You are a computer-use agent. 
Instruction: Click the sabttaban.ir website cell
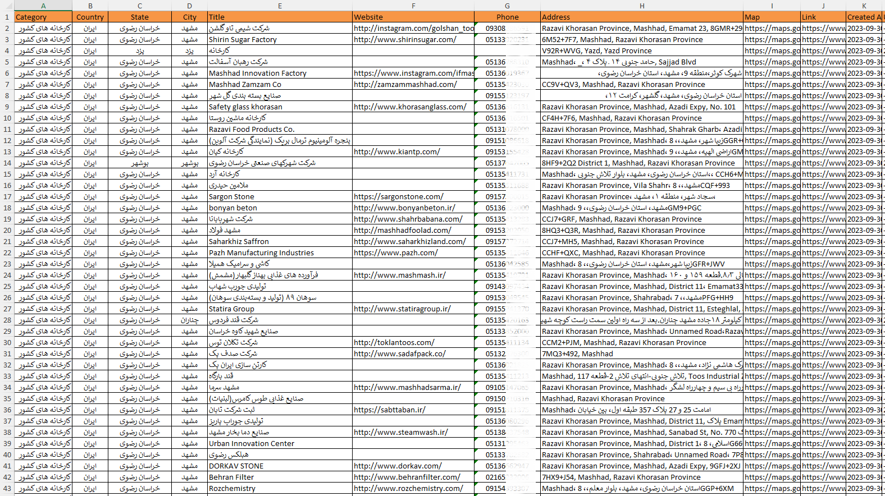413,410
